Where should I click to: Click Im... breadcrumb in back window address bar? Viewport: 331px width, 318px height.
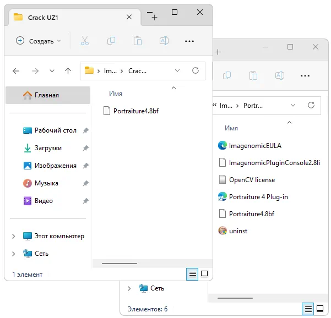point(226,106)
